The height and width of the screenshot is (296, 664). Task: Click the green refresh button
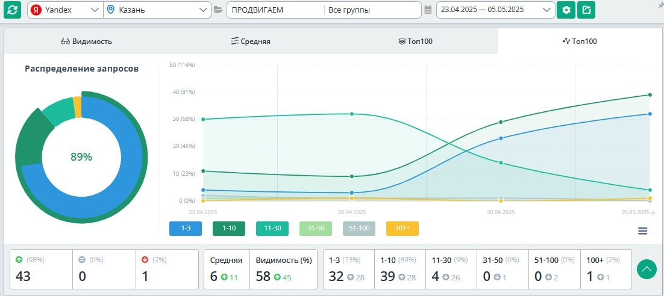coord(12,10)
